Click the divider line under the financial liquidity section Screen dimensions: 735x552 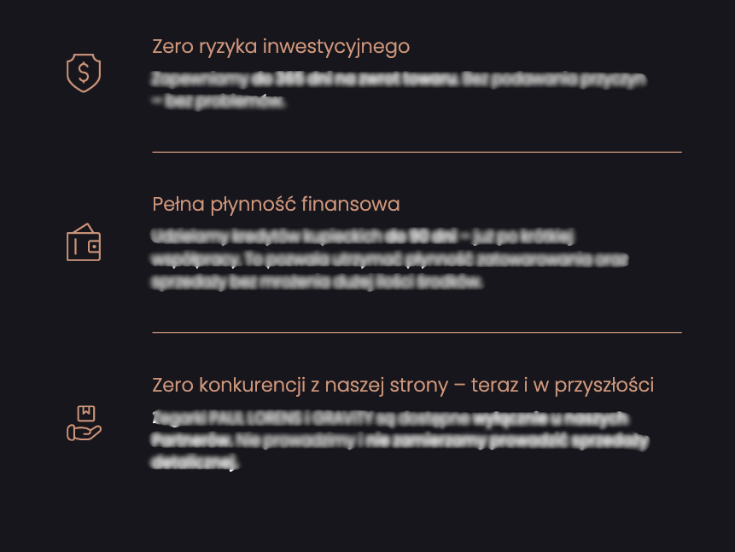tap(417, 332)
